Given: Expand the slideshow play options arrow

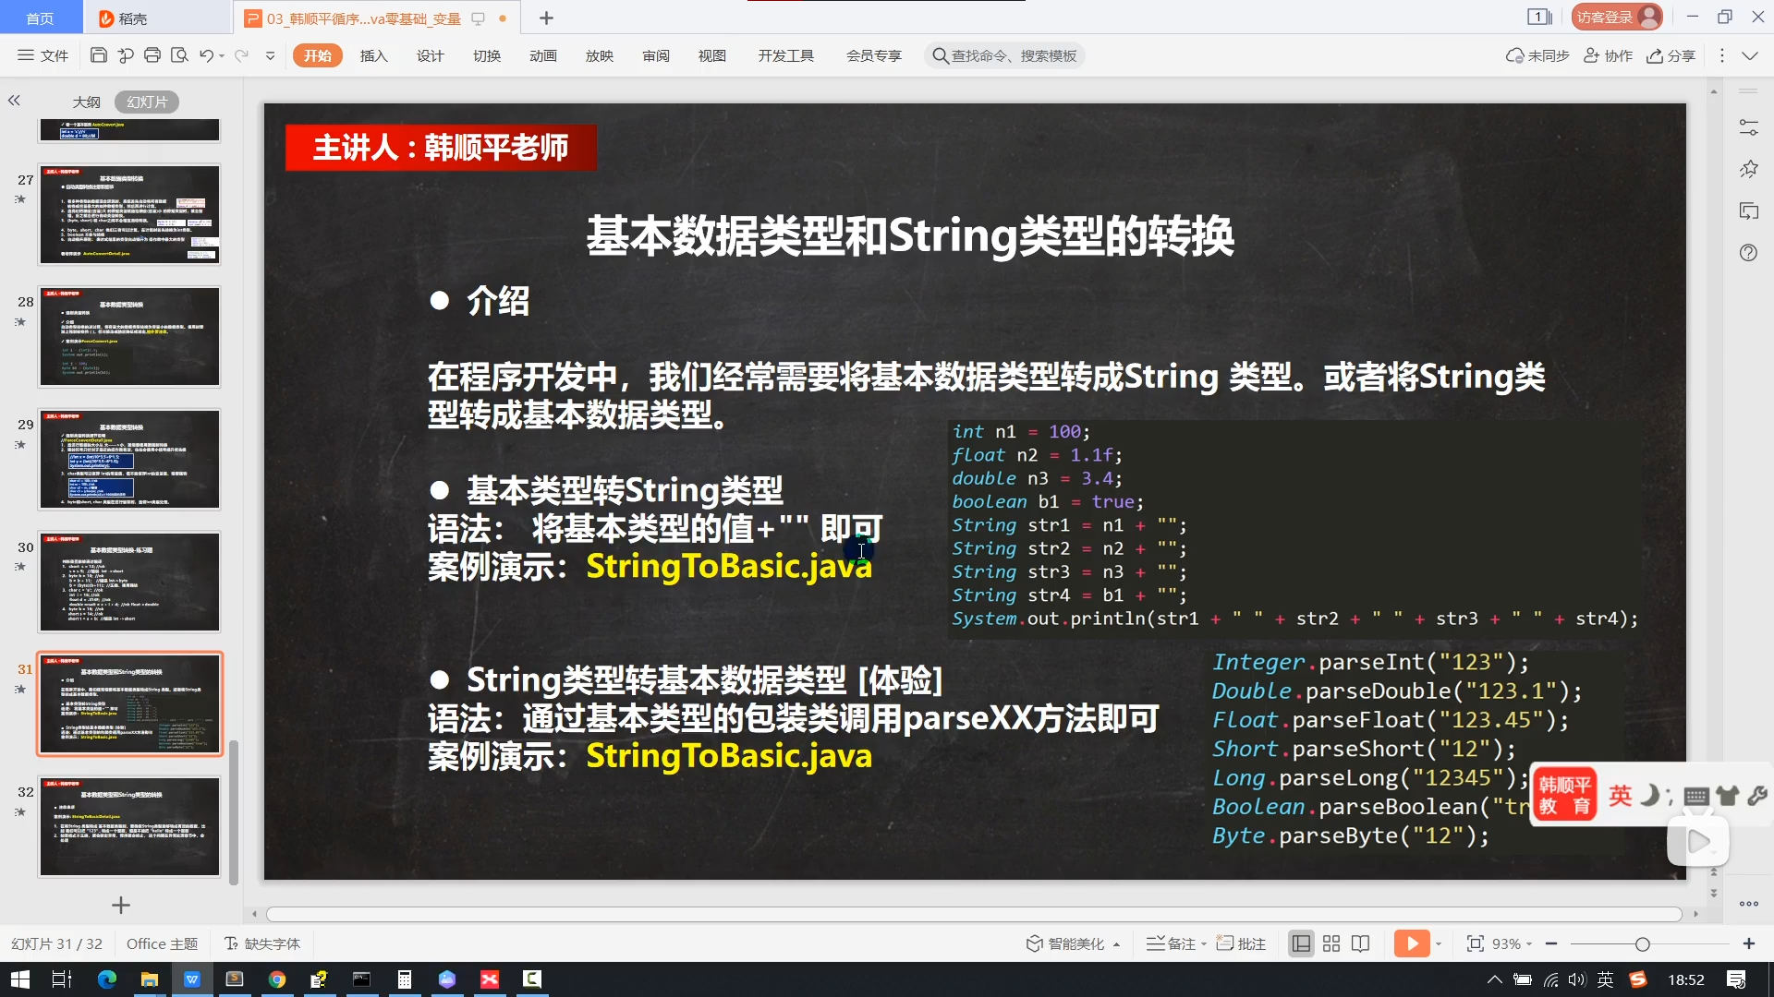Looking at the screenshot, I should click(x=1439, y=943).
